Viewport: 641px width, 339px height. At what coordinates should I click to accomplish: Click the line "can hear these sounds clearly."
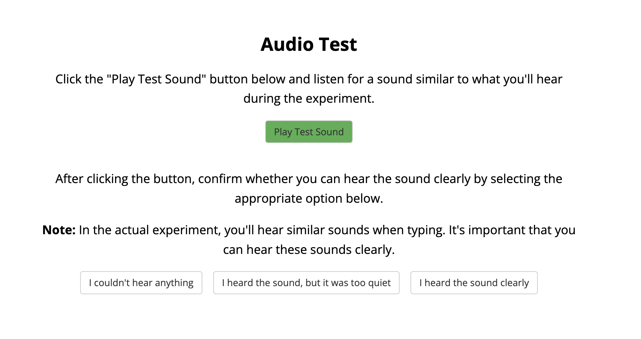click(309, 250)
